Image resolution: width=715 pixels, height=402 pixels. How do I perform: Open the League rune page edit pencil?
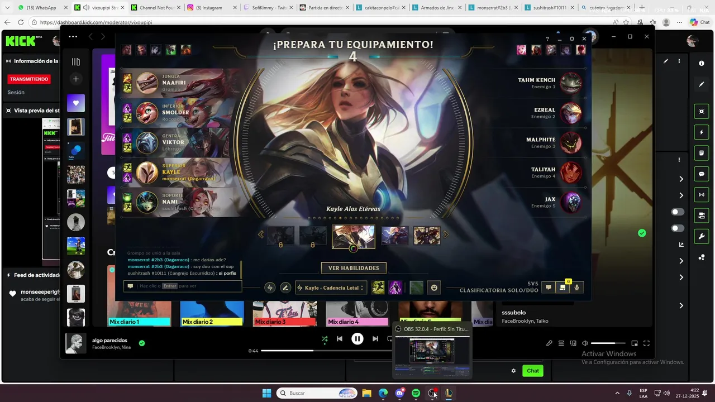[285, 288]
